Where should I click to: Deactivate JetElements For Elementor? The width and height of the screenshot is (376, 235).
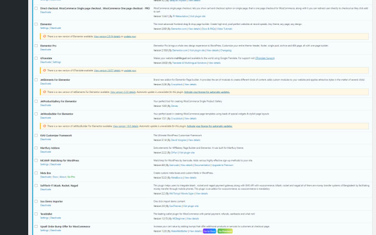(45, 83)
